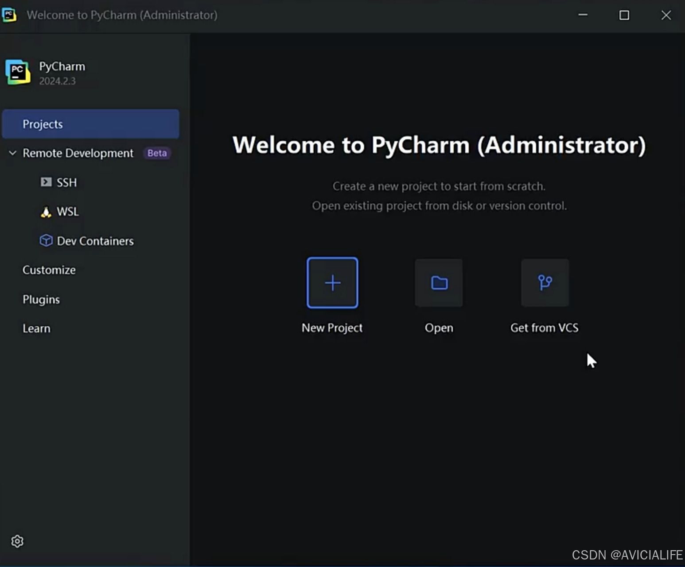
Task: Close the PyCharm welcome window
Action: pos(666,15)
